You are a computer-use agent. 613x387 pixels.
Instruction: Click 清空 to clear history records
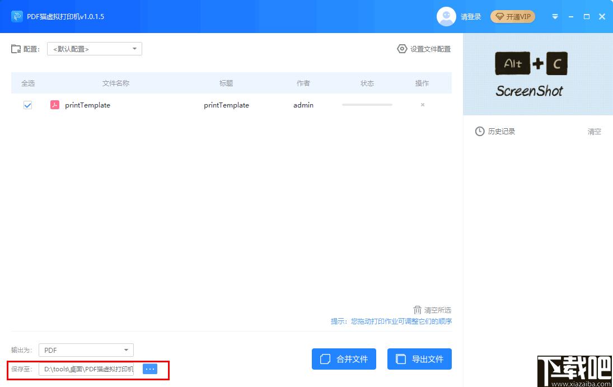[x=594, y=132]
